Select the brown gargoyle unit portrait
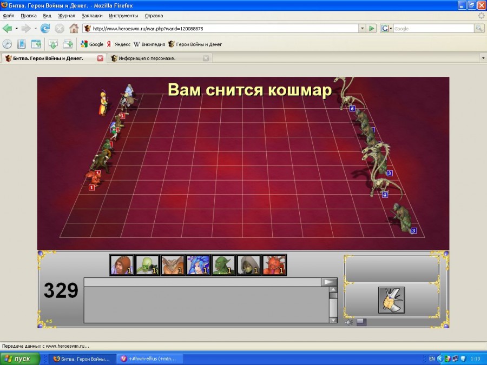 tap(173, 265)
